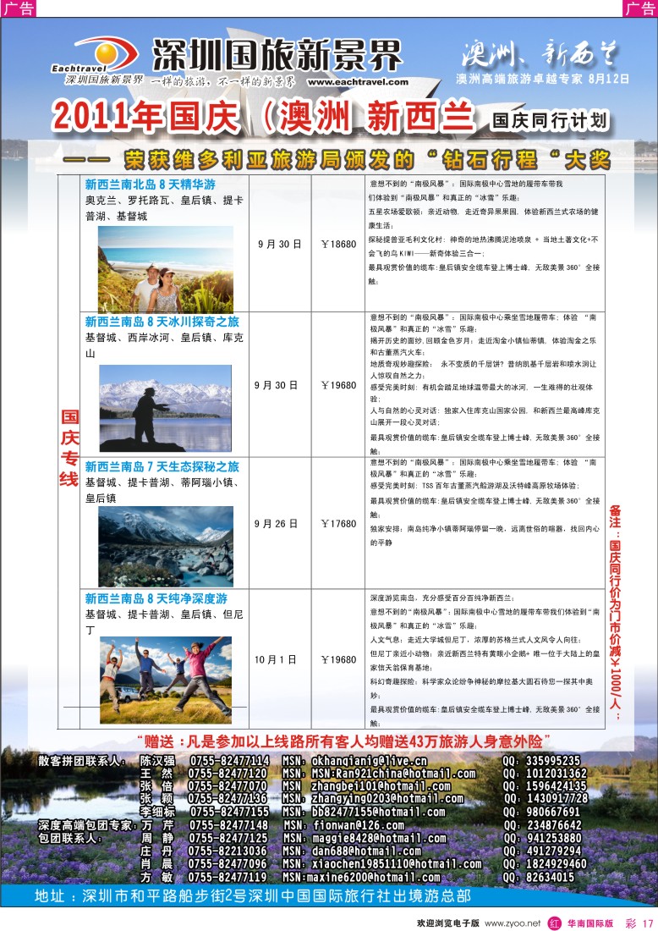The width and height of the screenshot is (658, 931).
Task: Click the 广告 tag in the top-right corner
Action: [x=639, y=8]
